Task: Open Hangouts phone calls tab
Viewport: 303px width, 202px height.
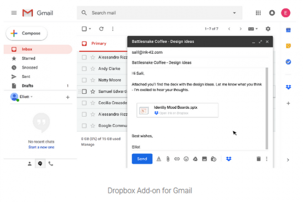Action: point(50,164)
